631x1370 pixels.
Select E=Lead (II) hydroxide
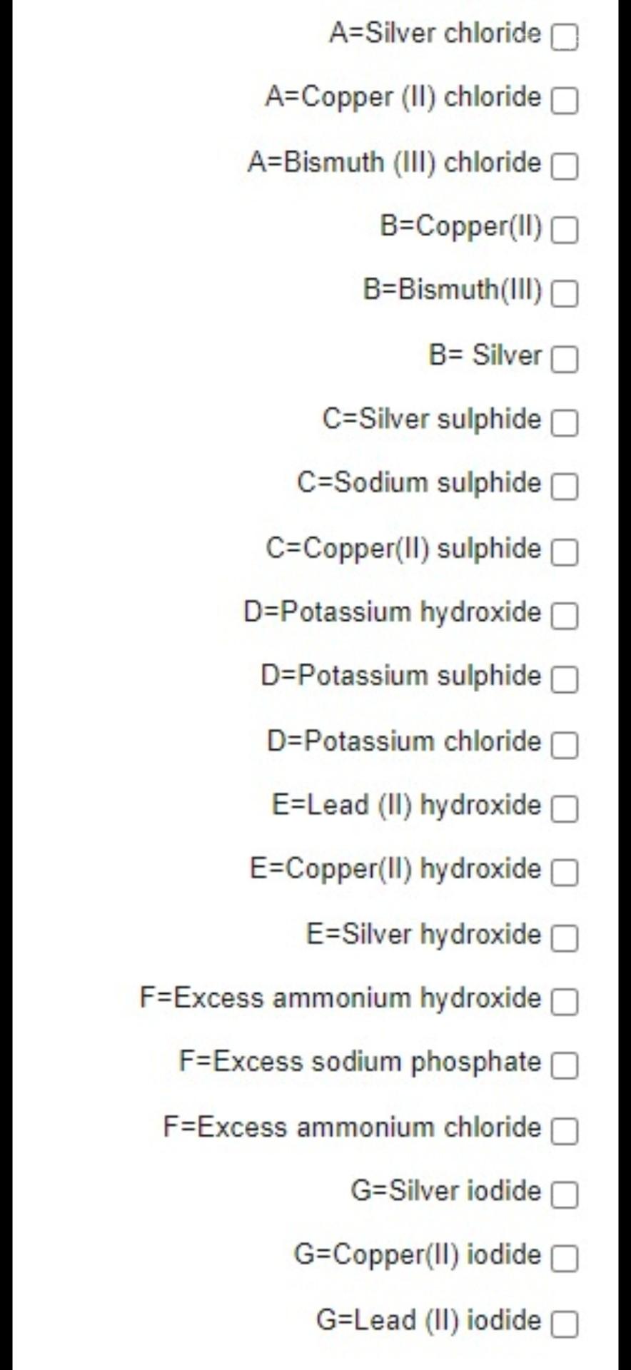565,809
